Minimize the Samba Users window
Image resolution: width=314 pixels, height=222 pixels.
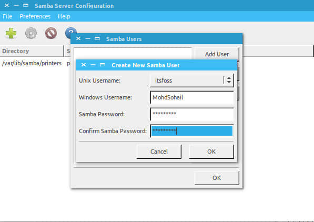[x=88, y=38]
